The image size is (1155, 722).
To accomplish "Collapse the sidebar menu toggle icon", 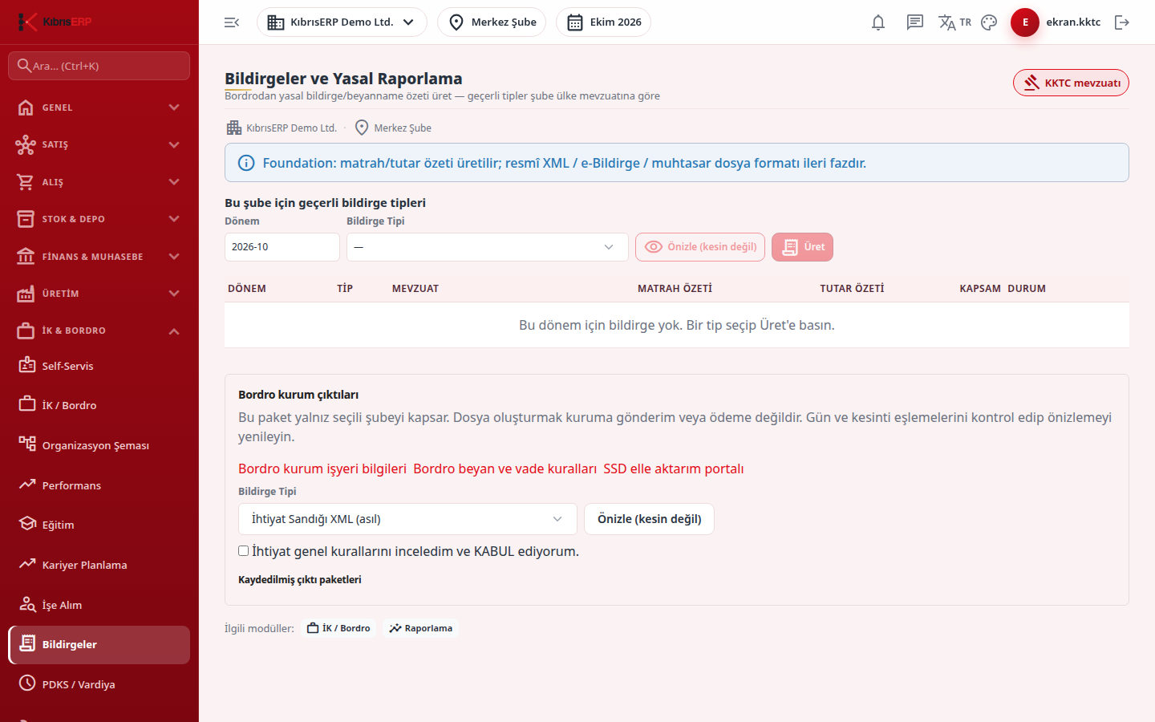I will tap(232, 22).
